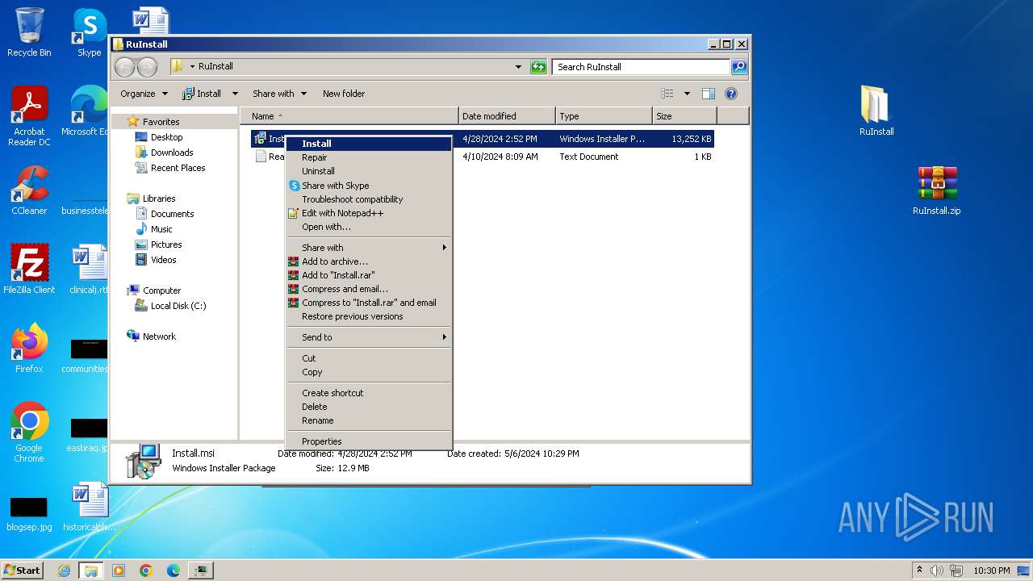Image resolution: width=1033 pixels, height=581 pixels.
Task: Sort by the Name column header
Action: tap(349, 116)
